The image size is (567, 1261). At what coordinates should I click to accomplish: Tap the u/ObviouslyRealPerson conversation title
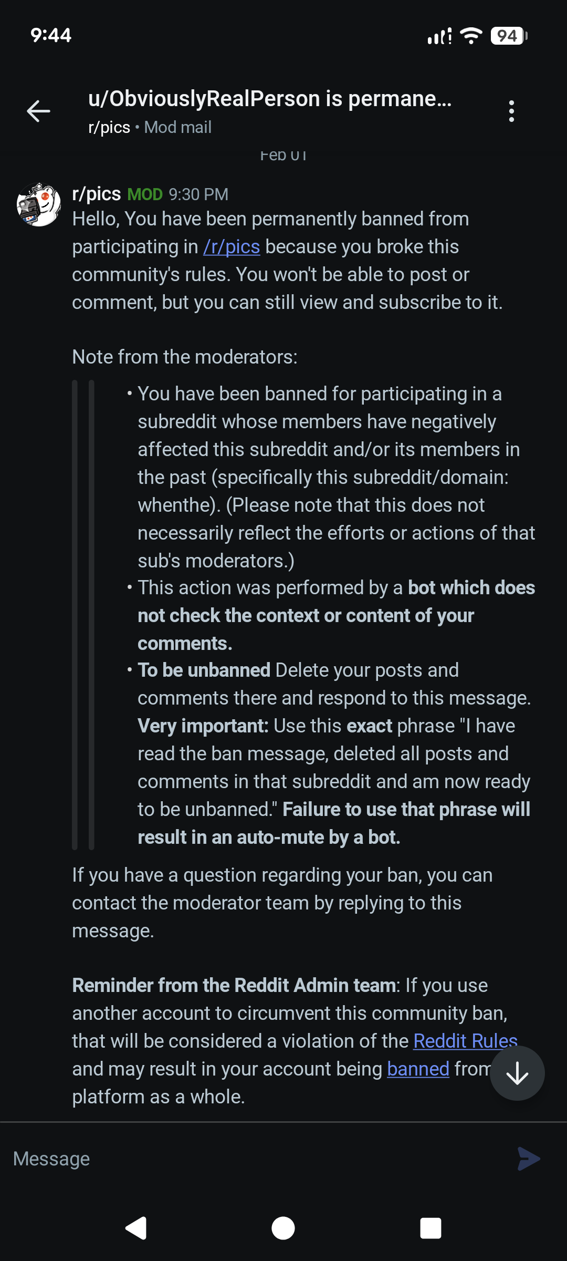pos(270,99)
